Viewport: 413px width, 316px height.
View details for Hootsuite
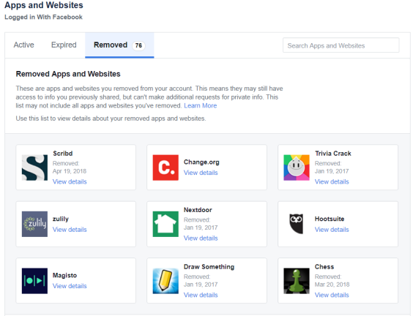click(332, 230)
